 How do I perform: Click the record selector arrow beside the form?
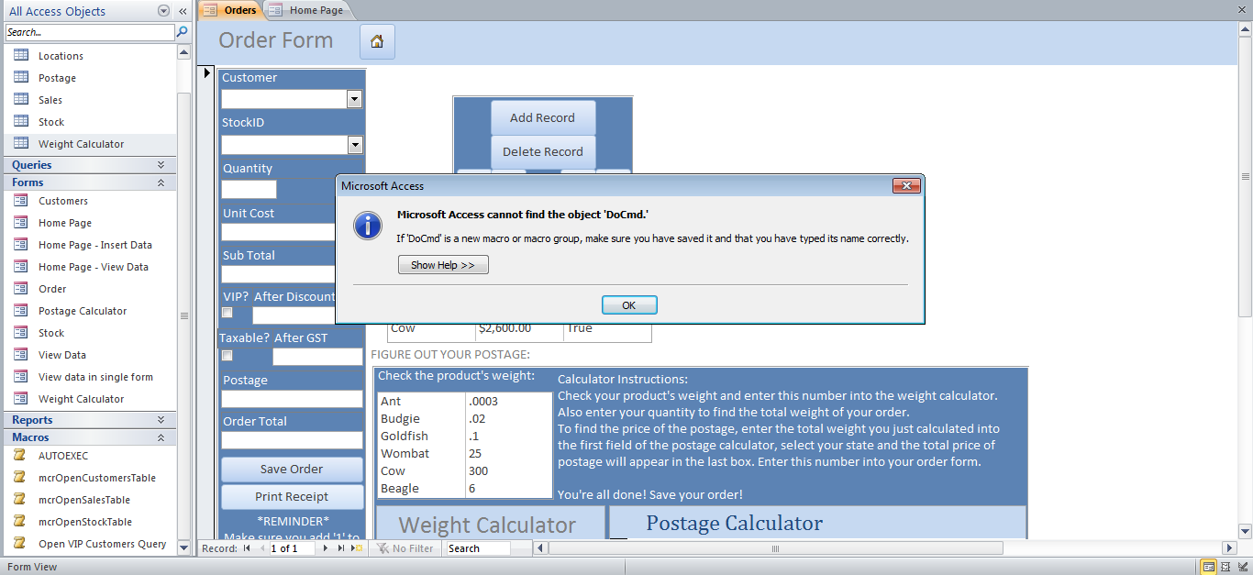[207, 72]
